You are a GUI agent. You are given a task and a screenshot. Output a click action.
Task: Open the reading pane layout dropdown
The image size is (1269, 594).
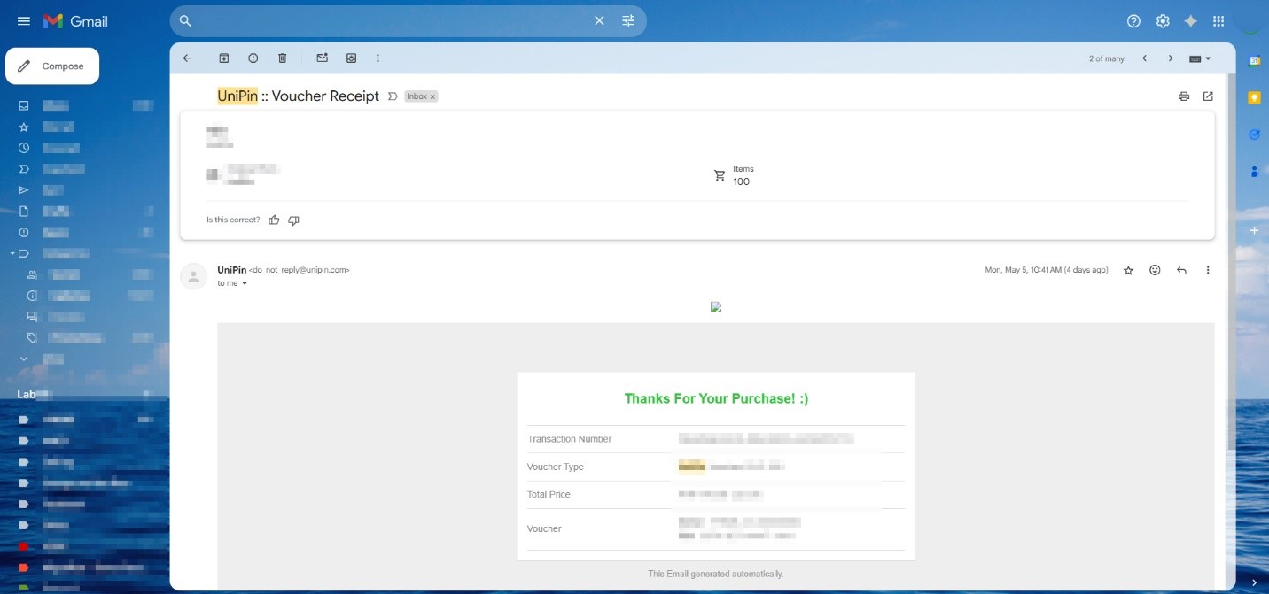click(1197, 58)
